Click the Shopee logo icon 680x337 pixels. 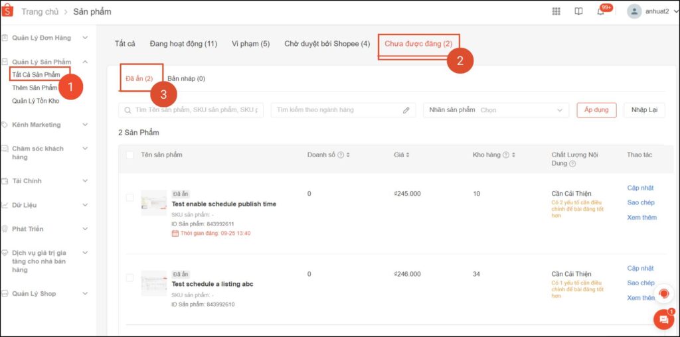[x=8, y=11]
